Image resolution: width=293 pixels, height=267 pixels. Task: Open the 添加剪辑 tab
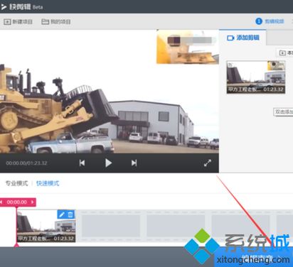pos(243,38)
